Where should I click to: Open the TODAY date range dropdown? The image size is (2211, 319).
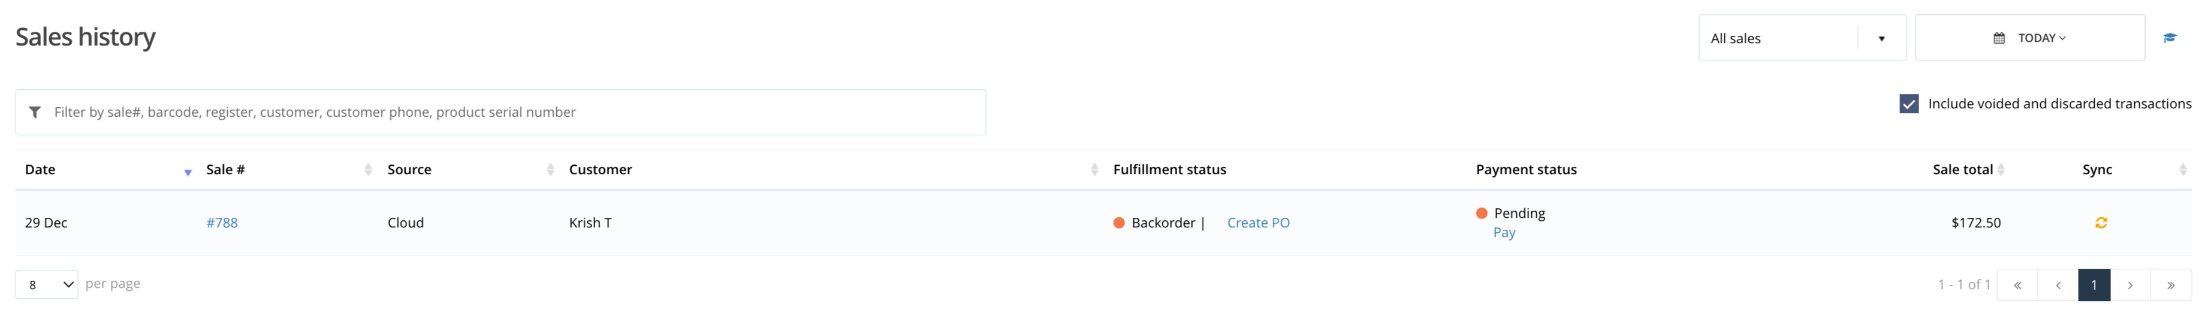pos(2030,38)
